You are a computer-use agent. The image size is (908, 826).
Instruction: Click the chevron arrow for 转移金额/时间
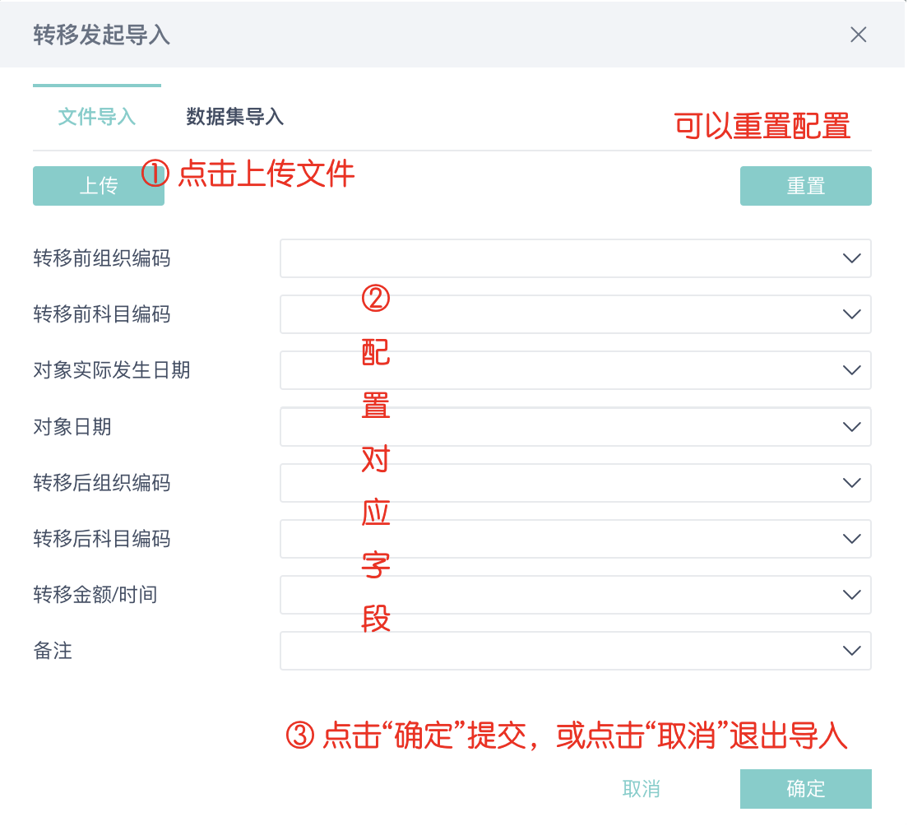click(851, 595)
